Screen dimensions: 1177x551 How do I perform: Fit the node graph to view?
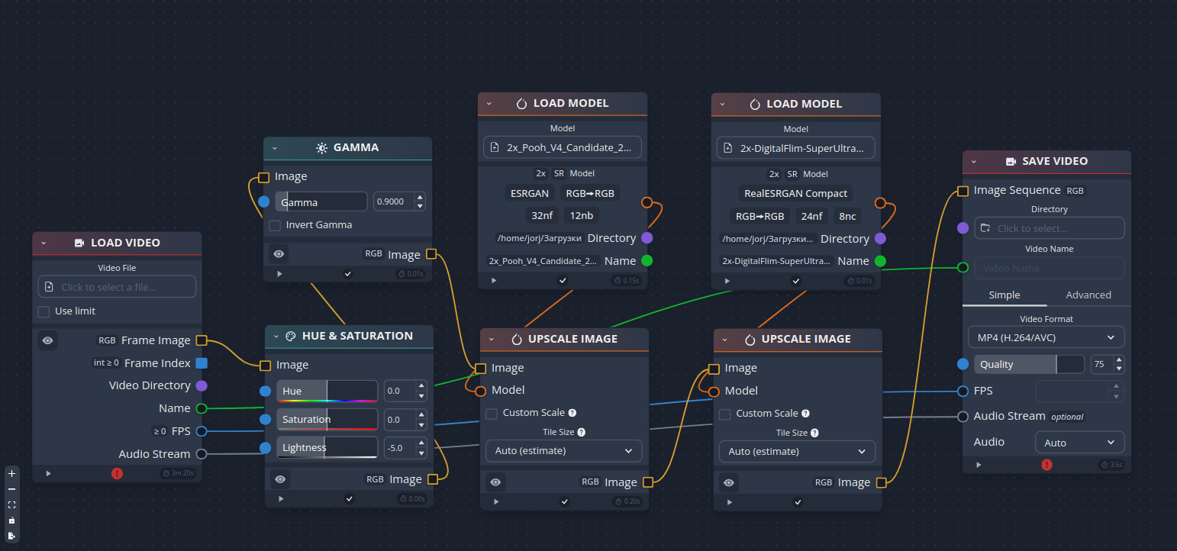point(11,504)
